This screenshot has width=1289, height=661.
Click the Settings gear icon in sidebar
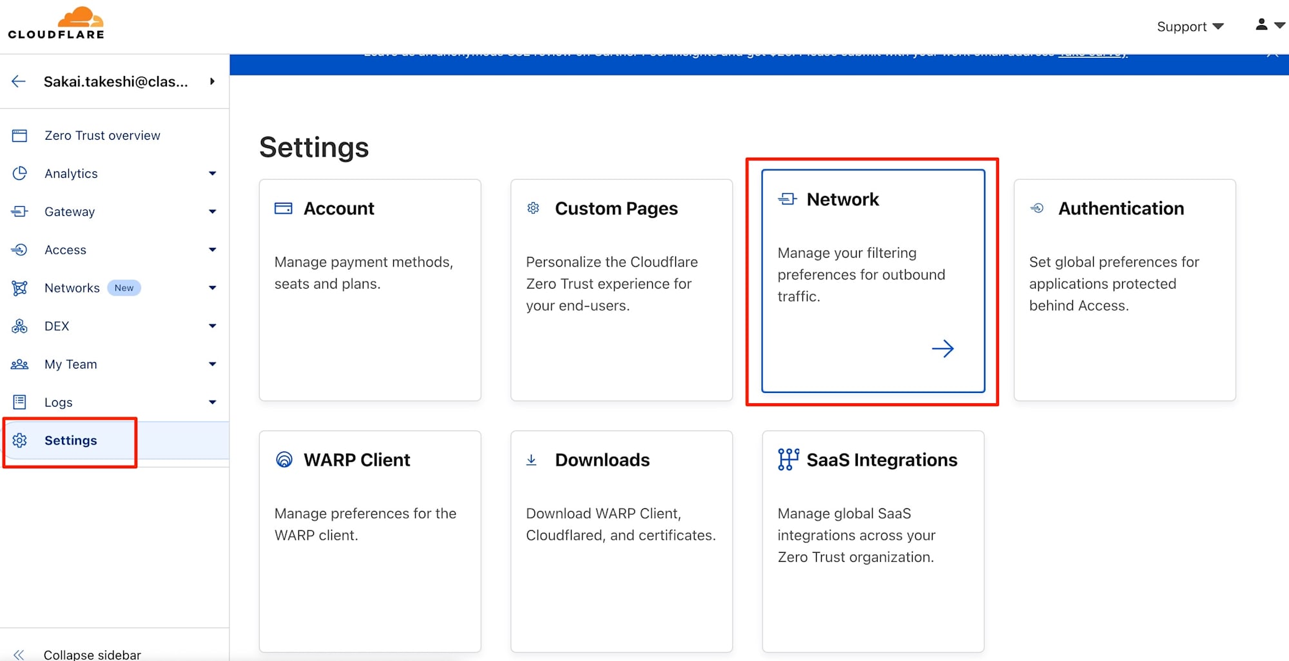point(20,440)
